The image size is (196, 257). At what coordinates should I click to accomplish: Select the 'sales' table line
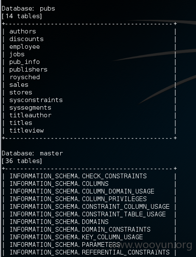click(x=19, y=85)
